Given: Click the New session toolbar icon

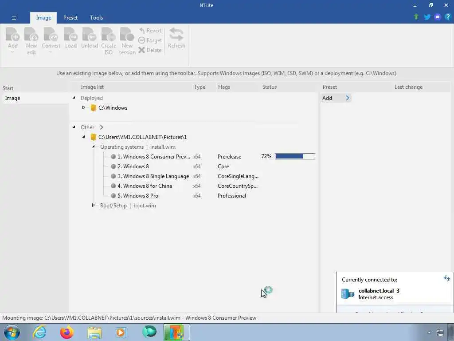Looking at the screenshot, I should pyautogui.click(x=127, y=35).
